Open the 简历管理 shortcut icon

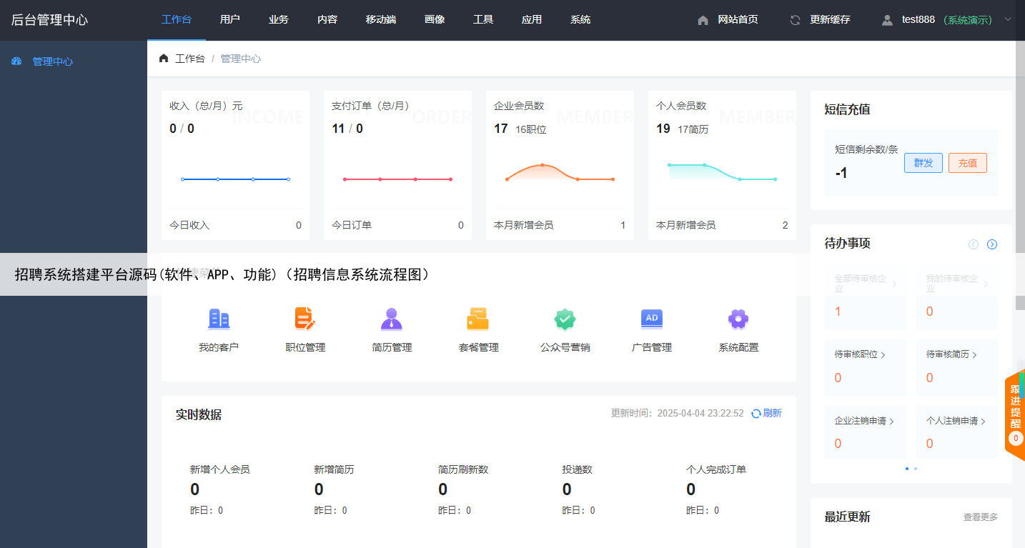tap(392, 319)
